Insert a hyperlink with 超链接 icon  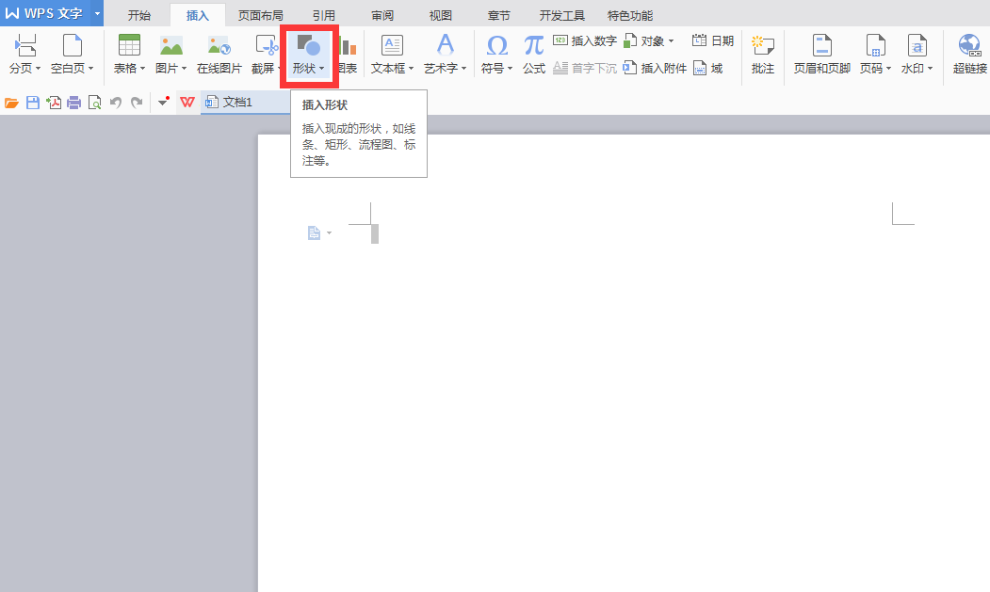(x=969, y=45)
